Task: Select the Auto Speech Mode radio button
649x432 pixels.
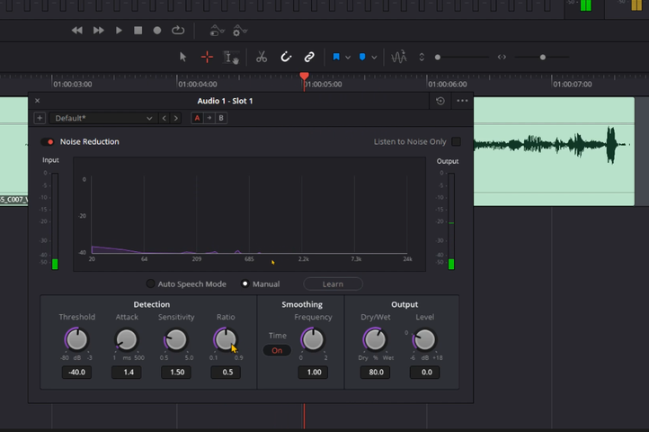Action: [151, 283]
